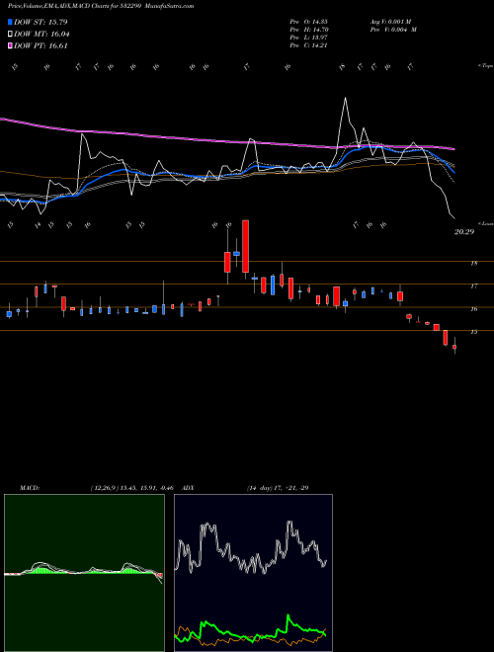Viewport: 494px width, 652px height.
Task: Click the Pre V: 0.004 M value
Action: tap(393, 30)
